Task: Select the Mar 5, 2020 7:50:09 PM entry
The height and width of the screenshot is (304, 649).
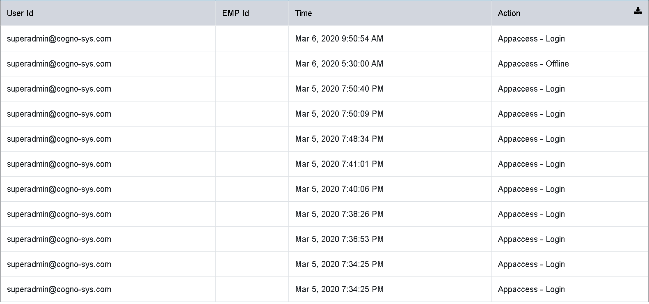Action: [339, 114]
